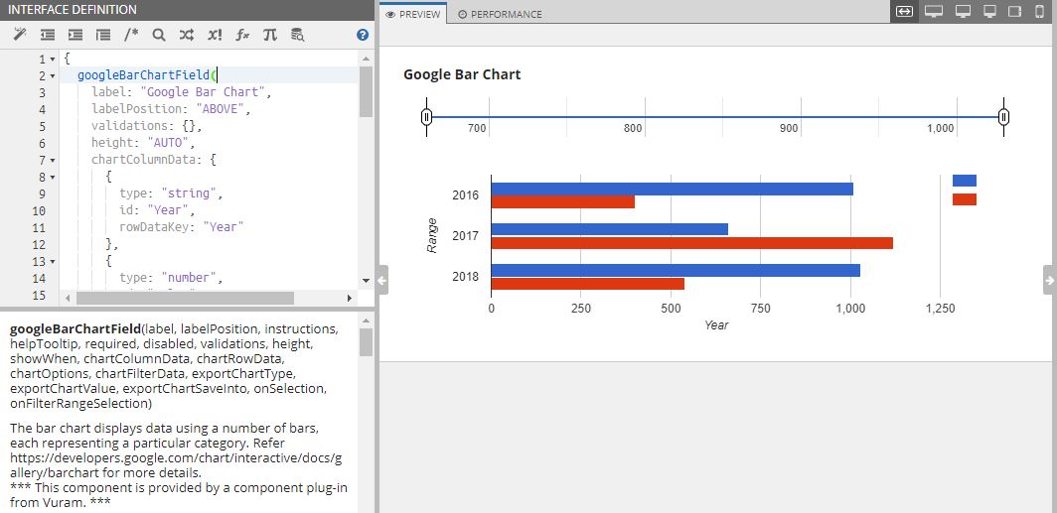Click the magic wand format icon

pos(19,35)
